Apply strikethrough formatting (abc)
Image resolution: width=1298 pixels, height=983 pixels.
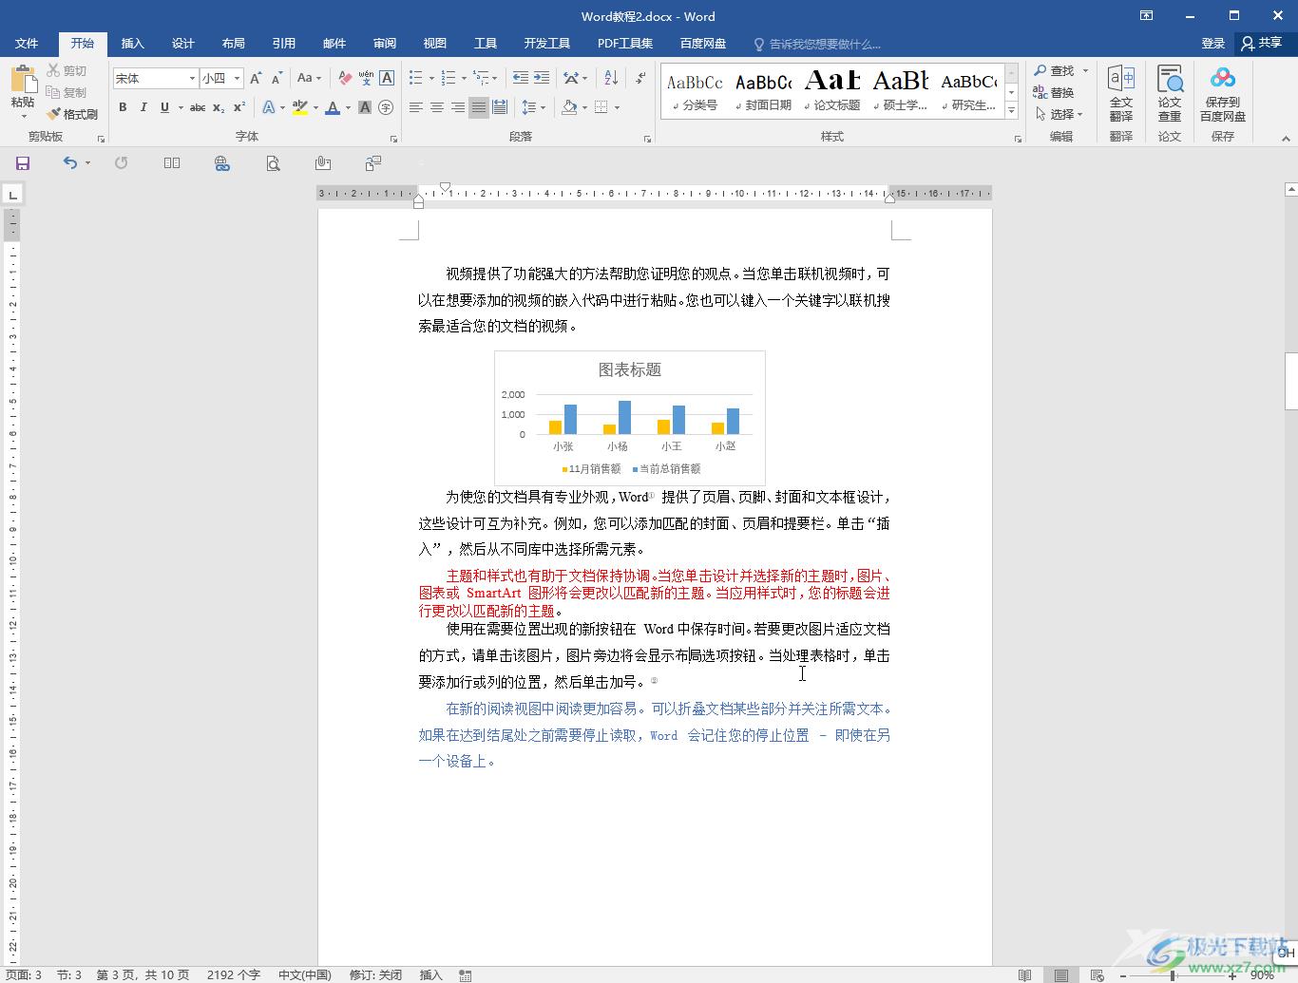pyautogui.click(x=198, y=107)
